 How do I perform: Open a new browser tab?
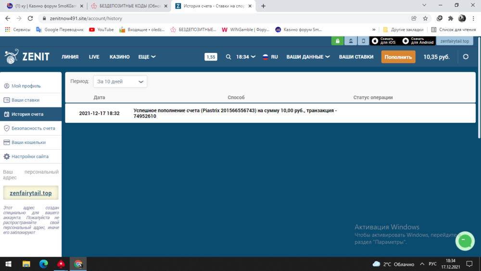pyautogui.click(x=263, y=6)
